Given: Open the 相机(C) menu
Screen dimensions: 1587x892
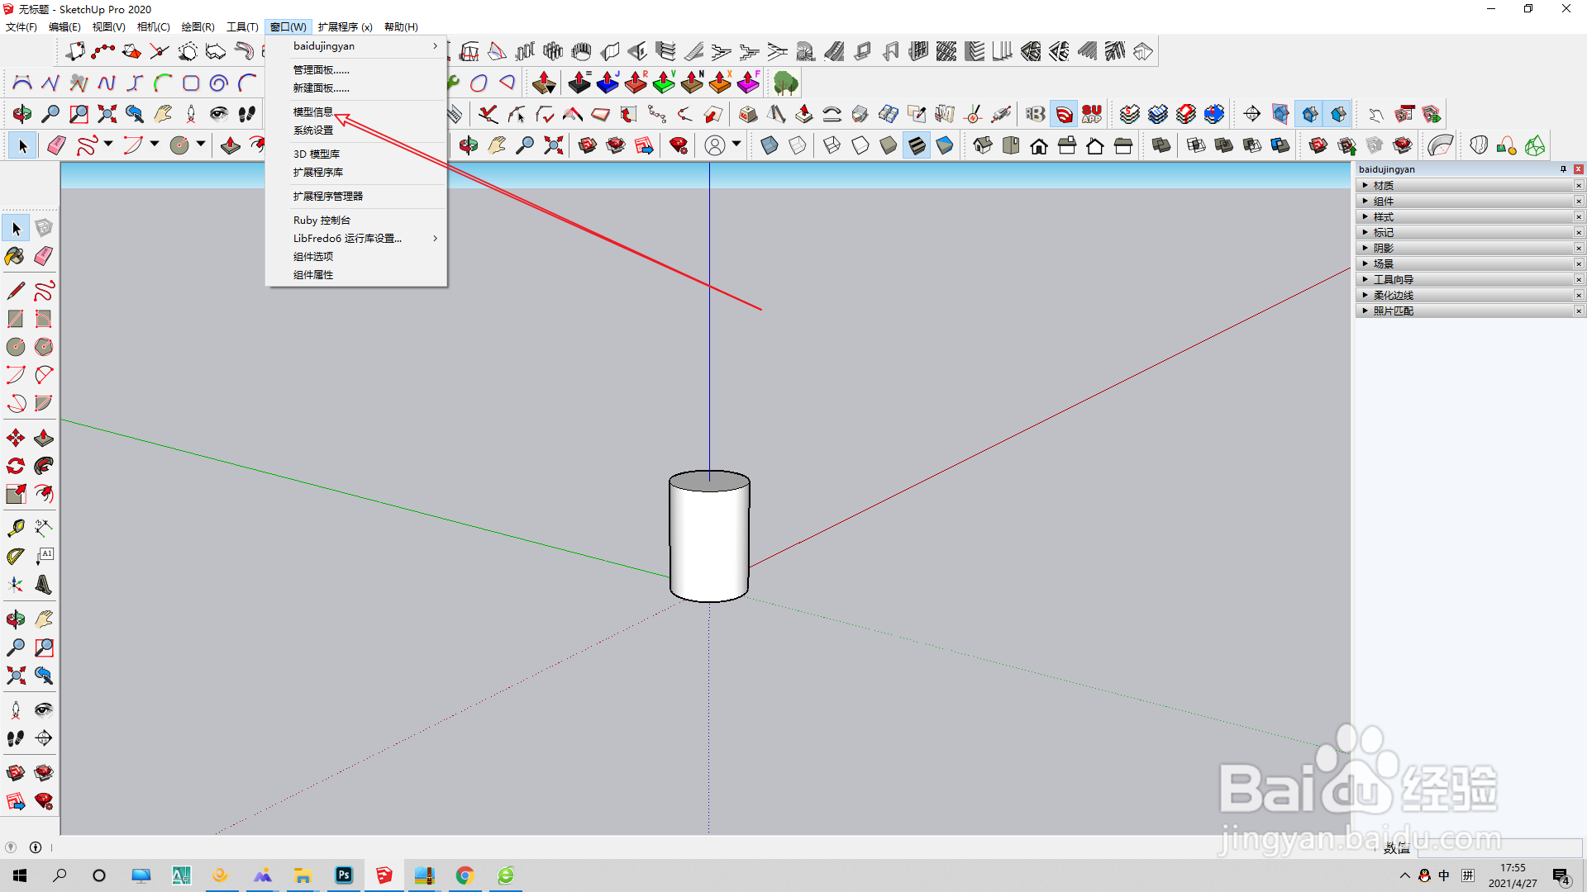Looking at the screenshot, I should pos(153,26).
